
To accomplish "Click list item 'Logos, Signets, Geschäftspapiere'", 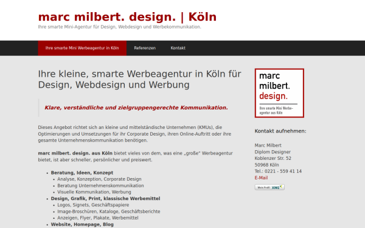I will click(x=93, y=205).
